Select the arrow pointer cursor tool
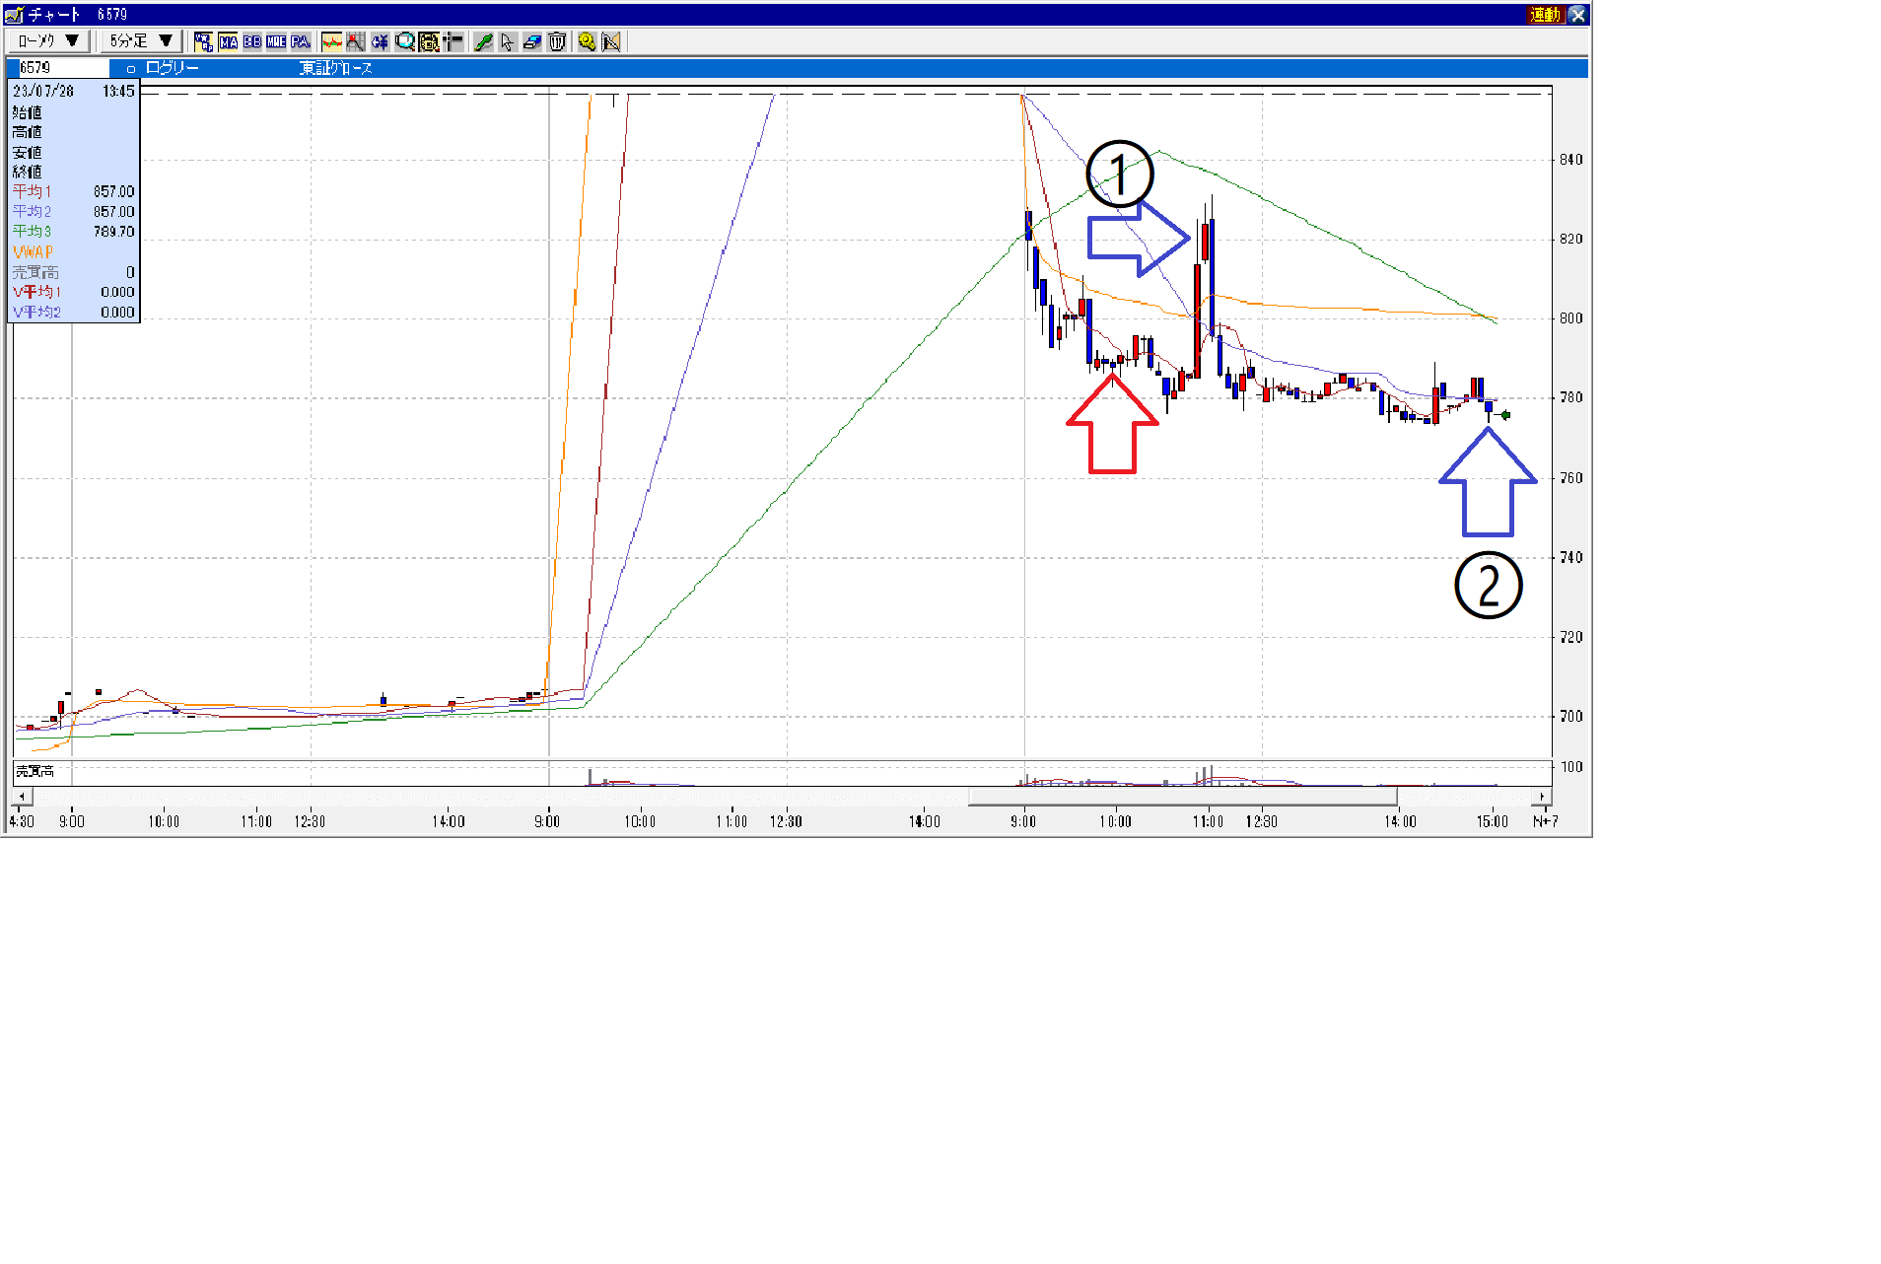 [507, 41]
